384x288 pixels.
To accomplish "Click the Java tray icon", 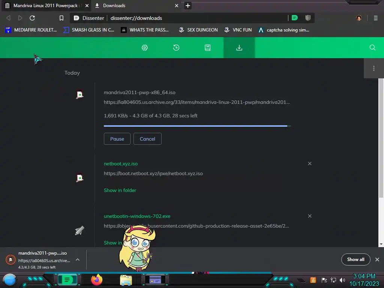I will coord(313,280).
